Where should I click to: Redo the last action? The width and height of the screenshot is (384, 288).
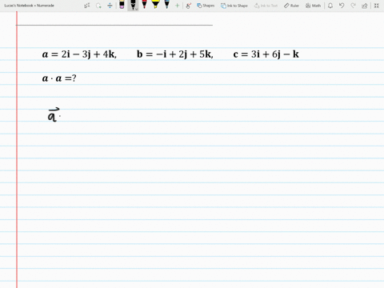click(353, 6)
